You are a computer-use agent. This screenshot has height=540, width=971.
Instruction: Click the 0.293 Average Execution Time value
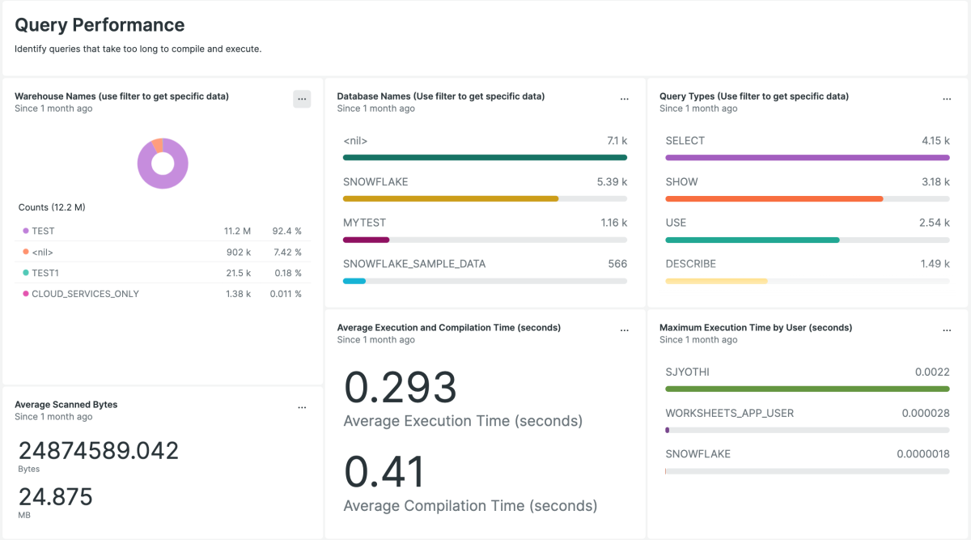(401, 388)
